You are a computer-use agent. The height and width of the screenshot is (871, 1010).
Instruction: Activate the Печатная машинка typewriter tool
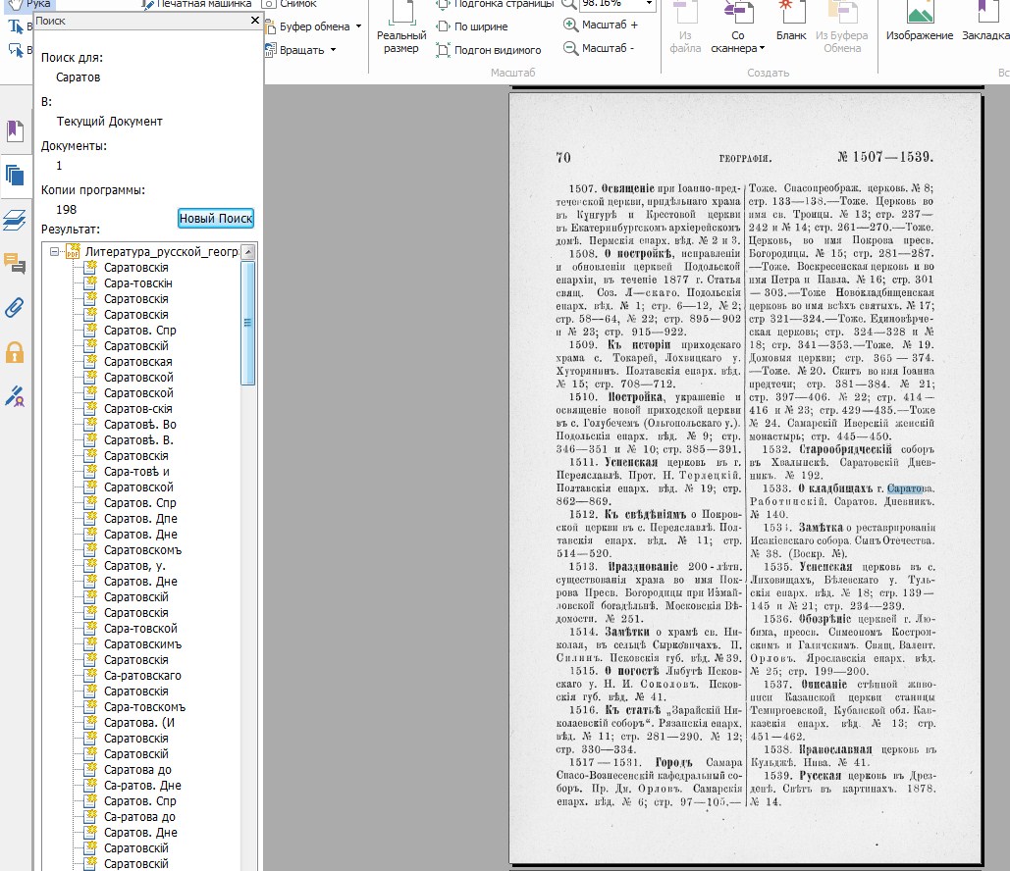tap(196, 4)
